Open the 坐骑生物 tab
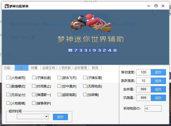 pos(49,68)
